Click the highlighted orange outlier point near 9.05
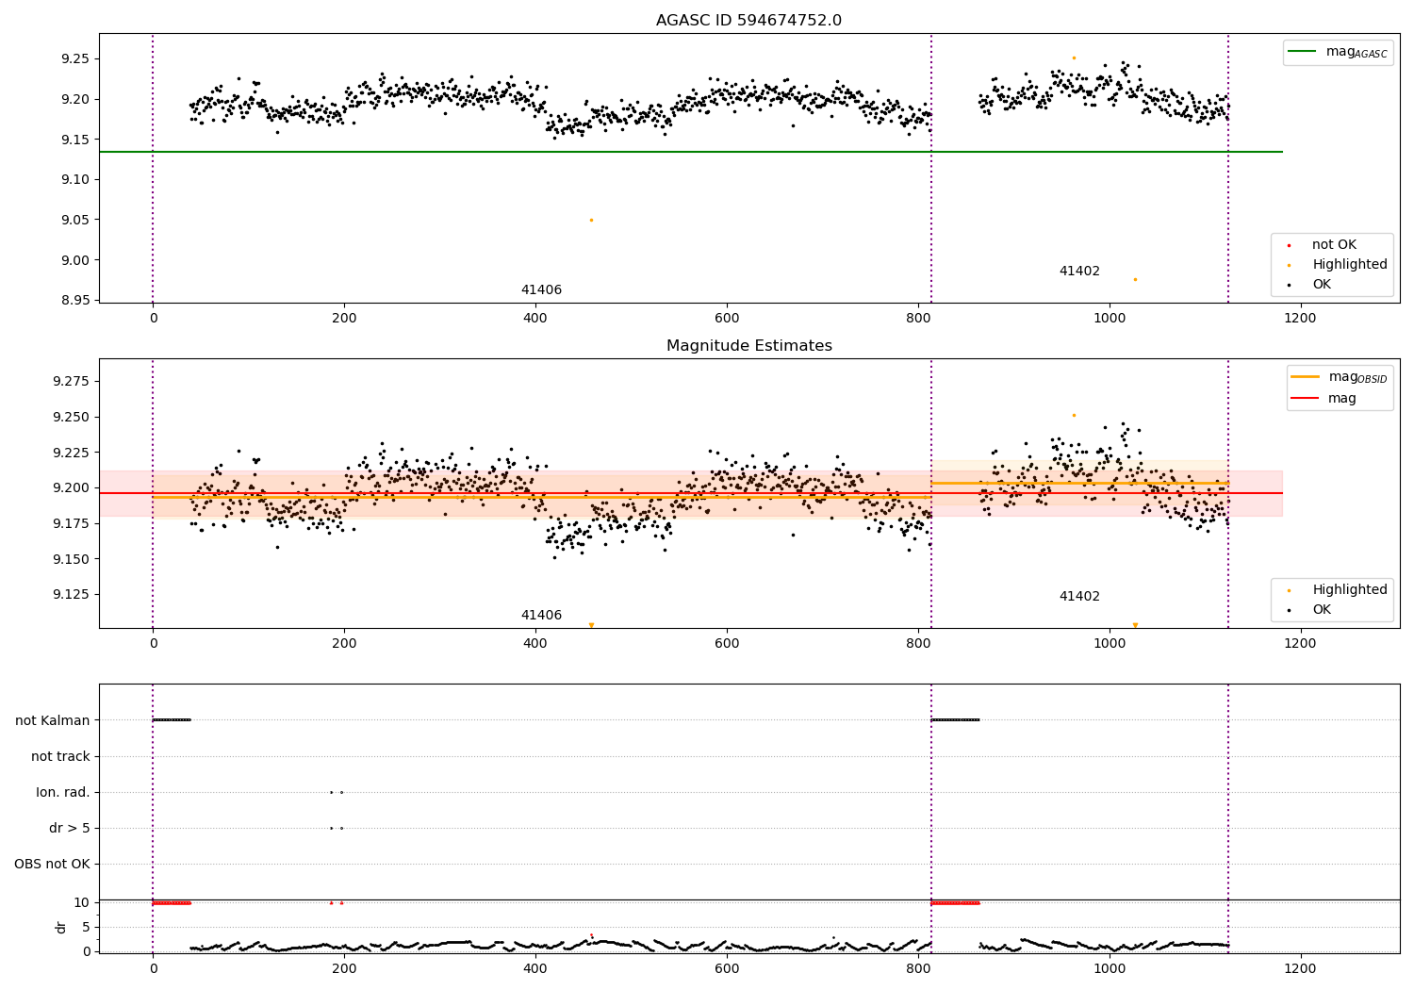This screenshot has width=1414, height=990. [x=591, y=220]
